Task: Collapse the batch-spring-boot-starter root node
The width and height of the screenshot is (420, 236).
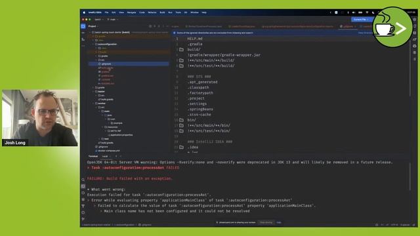Action: [90, 32]
